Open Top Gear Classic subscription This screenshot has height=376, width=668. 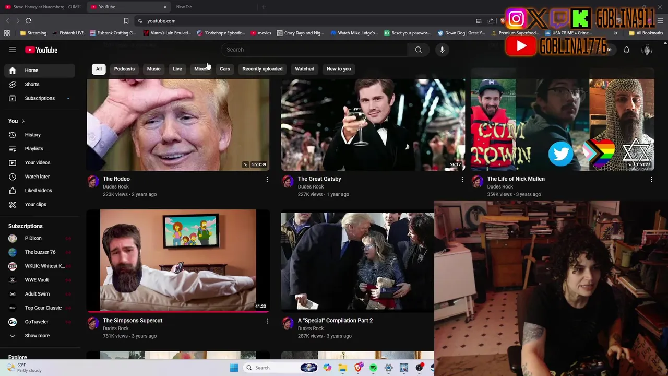click(x=40, y=308)
